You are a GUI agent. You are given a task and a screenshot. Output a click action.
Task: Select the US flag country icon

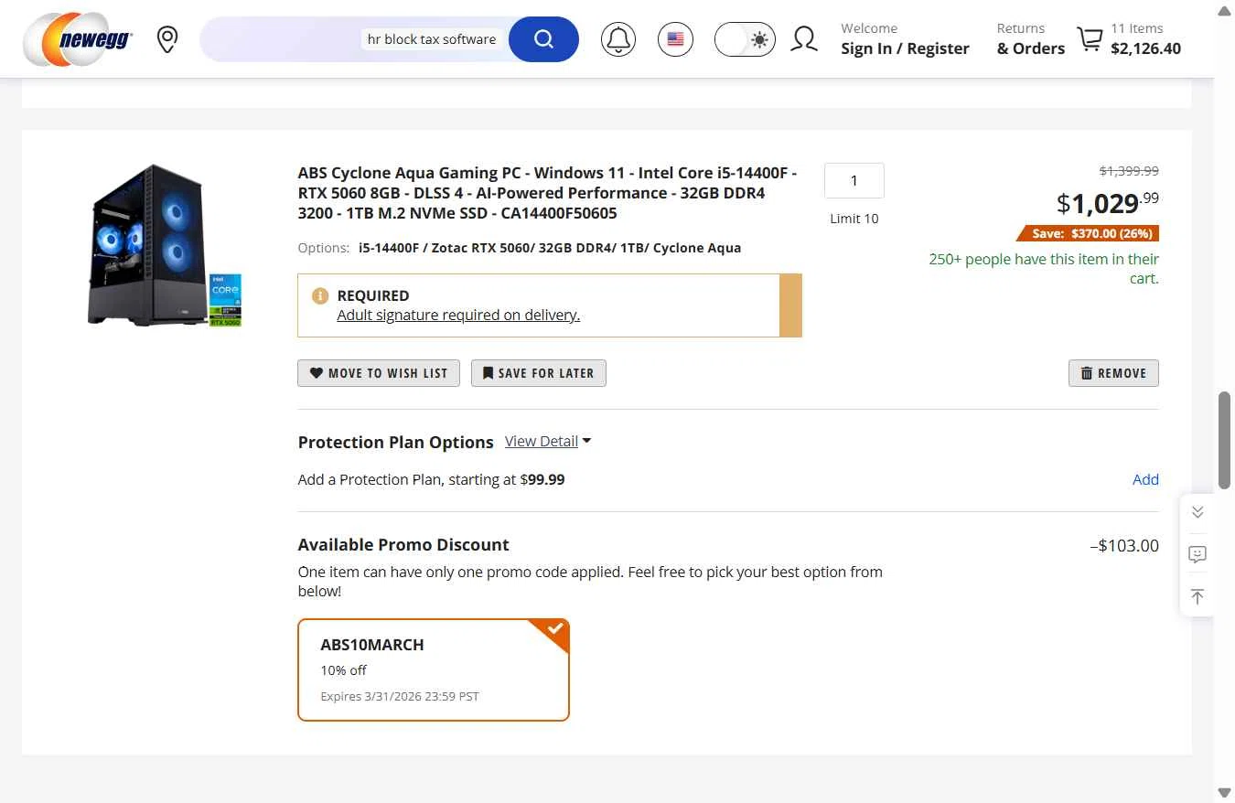675,39
